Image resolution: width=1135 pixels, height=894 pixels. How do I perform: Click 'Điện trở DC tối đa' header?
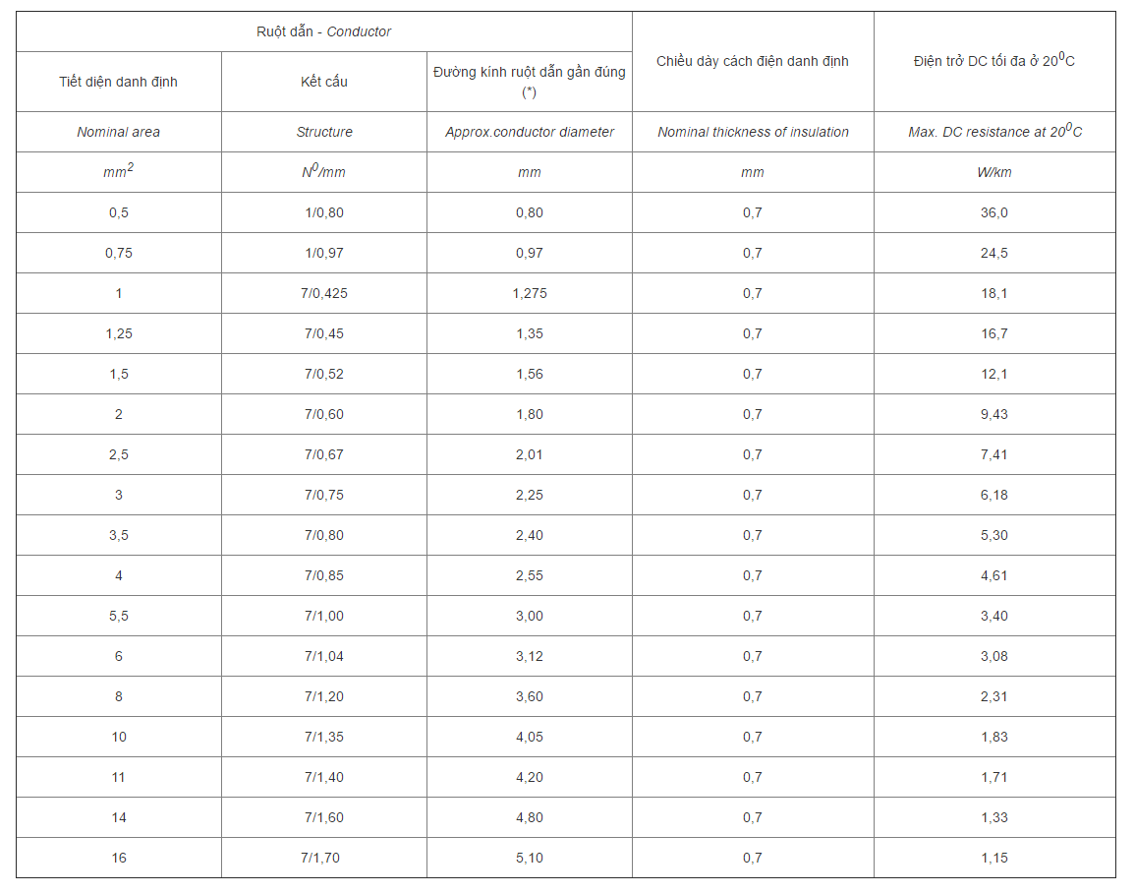tap(994, 62)
